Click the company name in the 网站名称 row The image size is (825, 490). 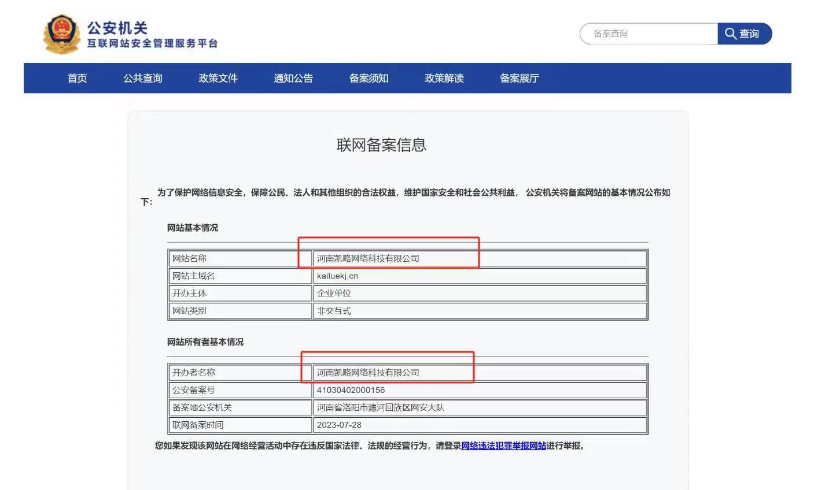click(368, 258)
